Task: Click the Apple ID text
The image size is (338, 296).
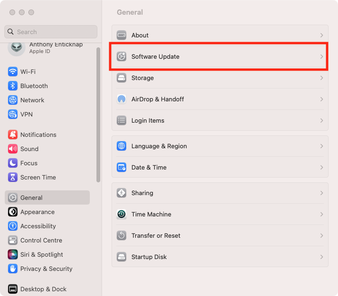Action: (40, 51)
